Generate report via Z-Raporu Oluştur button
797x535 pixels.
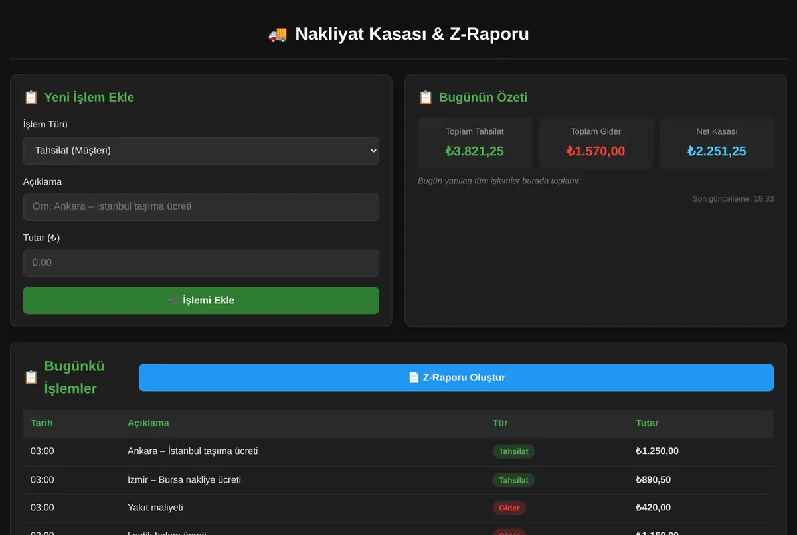(456, 378)
